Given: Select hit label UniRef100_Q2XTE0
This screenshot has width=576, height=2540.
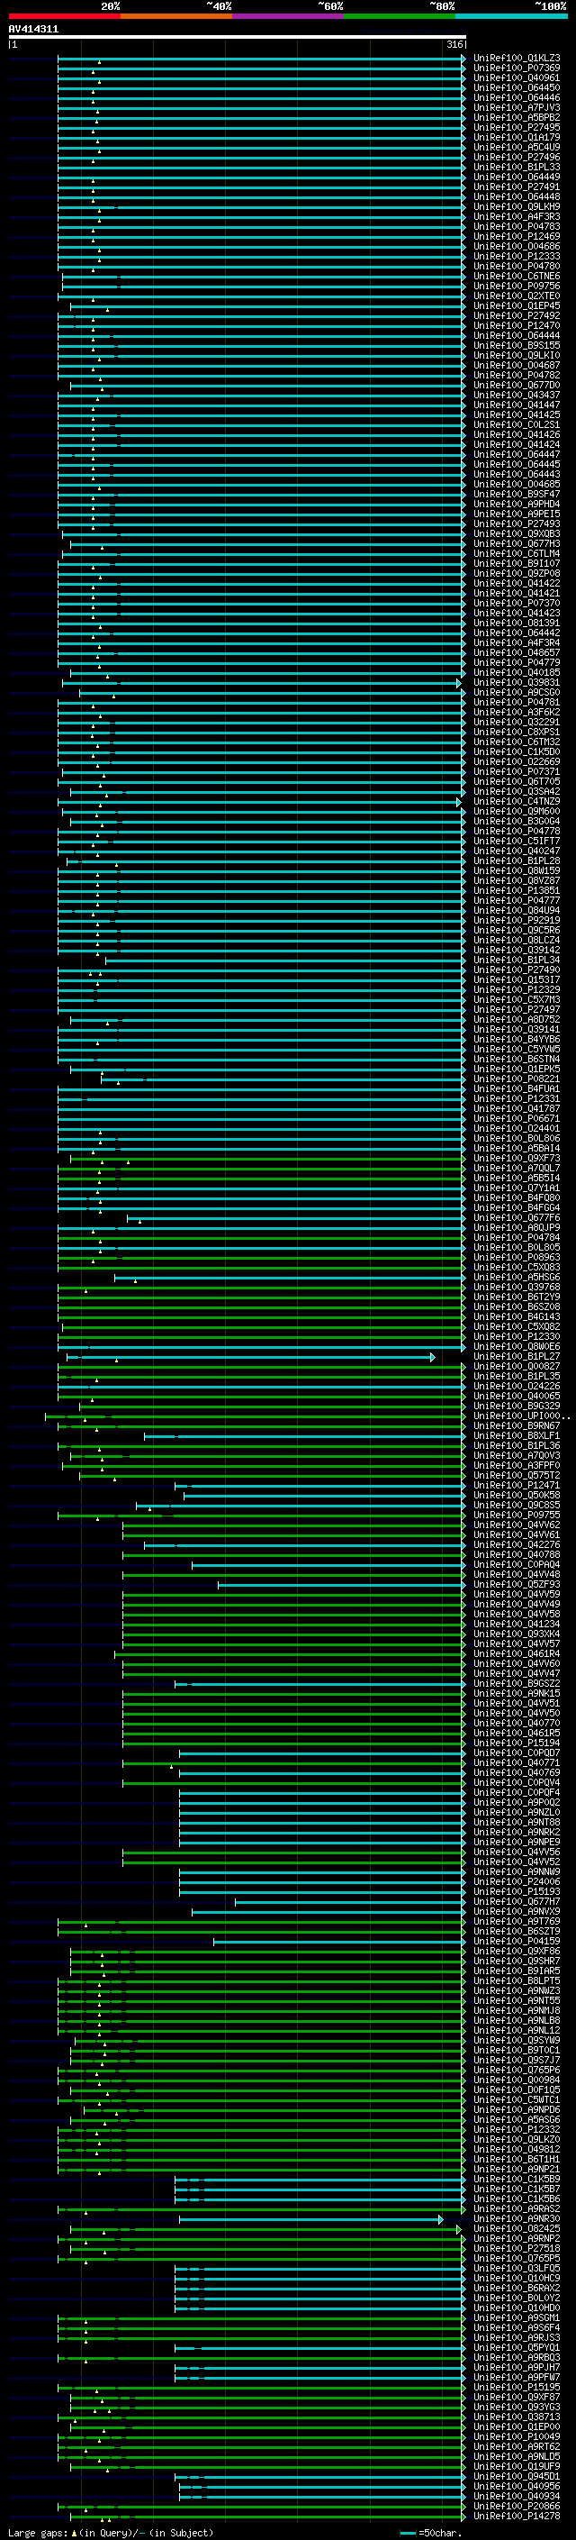Looking at the screenshot, I should (x=517, y=296).
